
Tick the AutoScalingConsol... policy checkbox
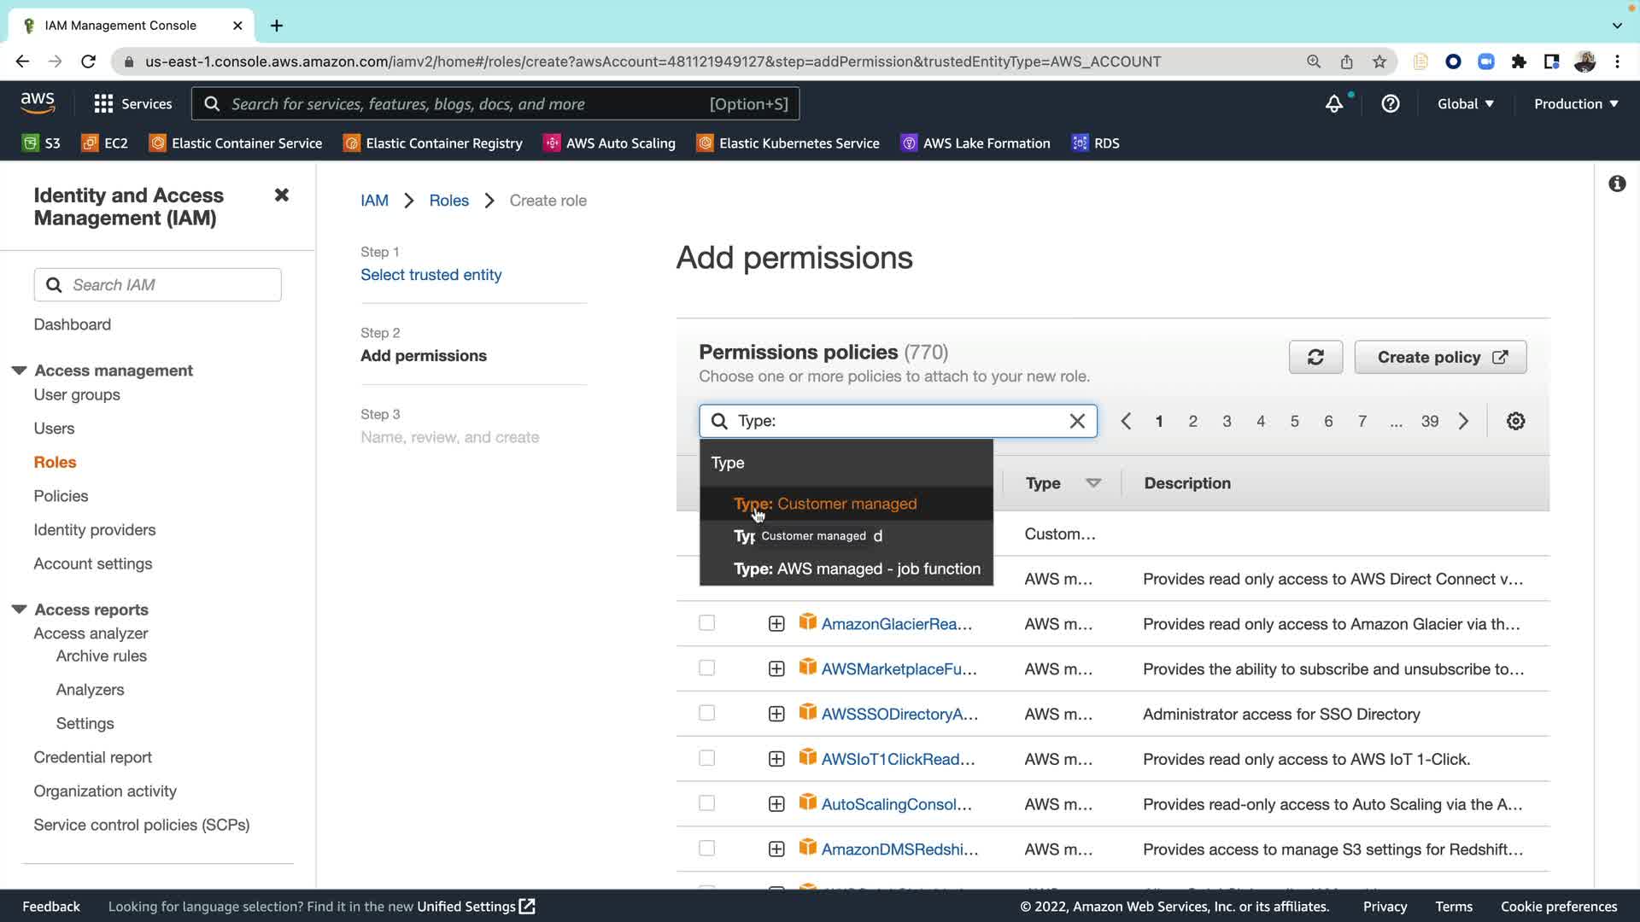706,803
